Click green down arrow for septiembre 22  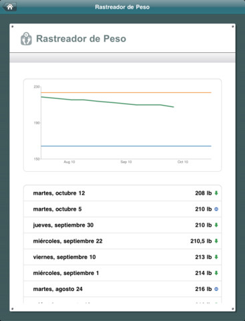[216, 241]
